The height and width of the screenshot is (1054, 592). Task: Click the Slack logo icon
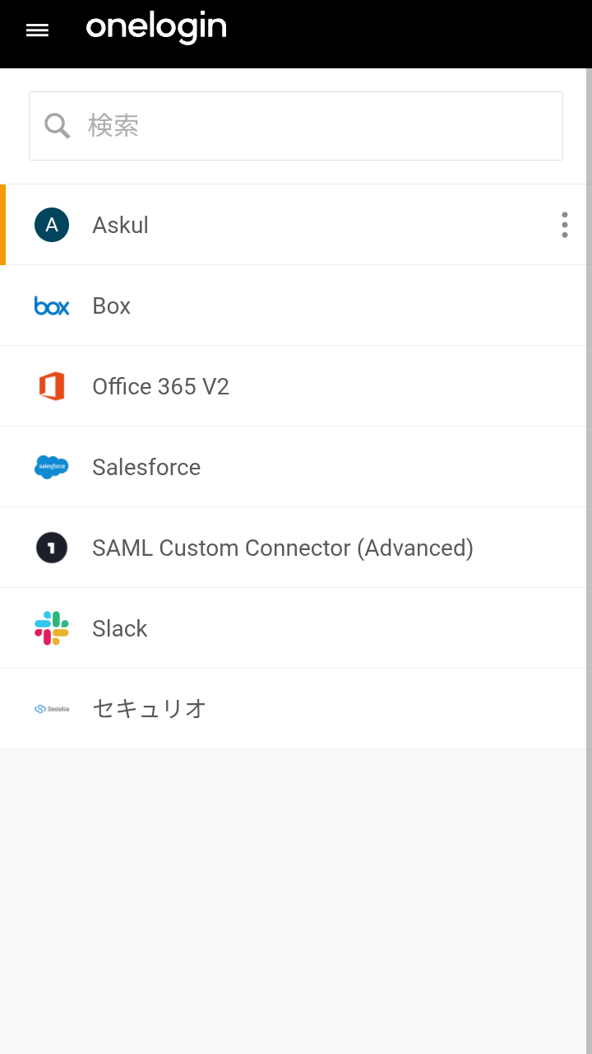(52, 628)
